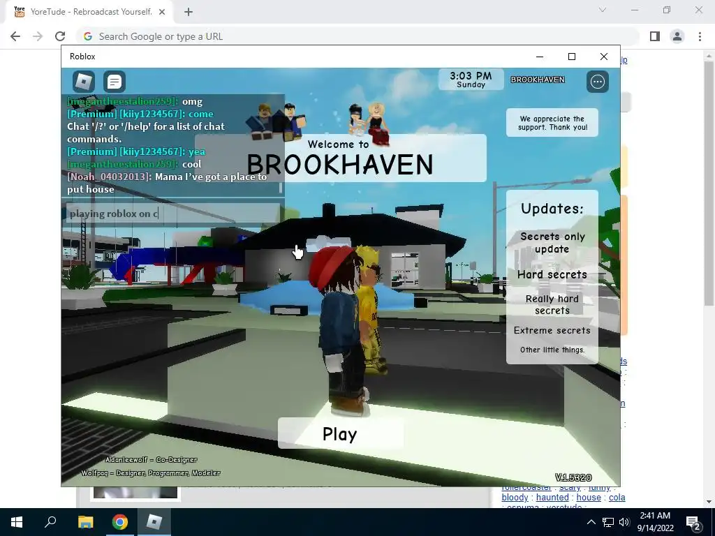Open volume control tray icon
The height and width of the screenshot is (536, 715).
tap(624, 522)
